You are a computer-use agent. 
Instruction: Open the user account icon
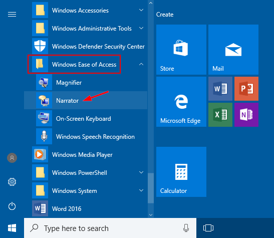[12, 158]
